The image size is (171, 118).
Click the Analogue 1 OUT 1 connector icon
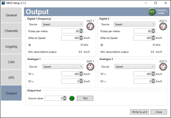90,67
